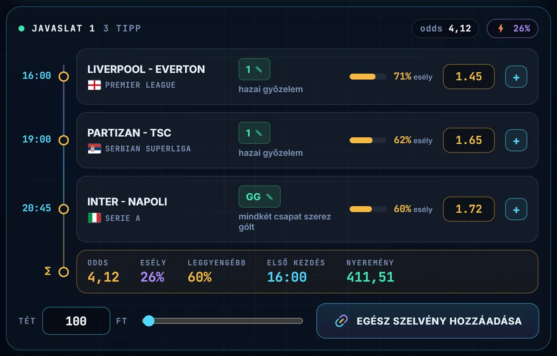557x356 pixels.
Task: Select the sigma summary timeline node
Action: (64, 272)
